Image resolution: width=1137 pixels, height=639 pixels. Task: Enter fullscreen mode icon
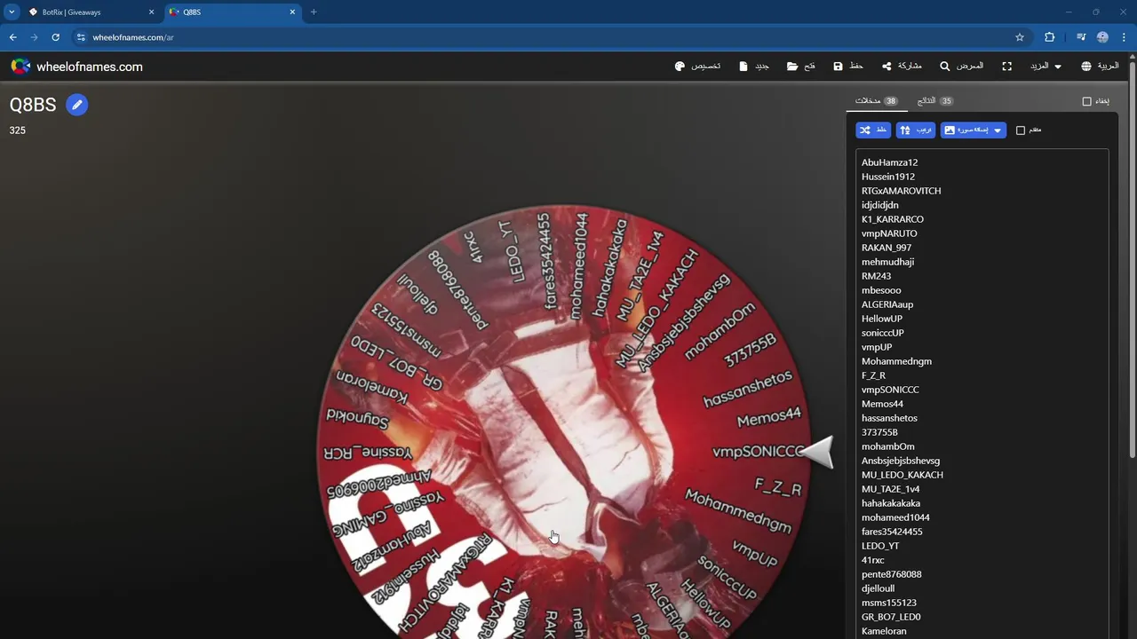pos(1007,67)
